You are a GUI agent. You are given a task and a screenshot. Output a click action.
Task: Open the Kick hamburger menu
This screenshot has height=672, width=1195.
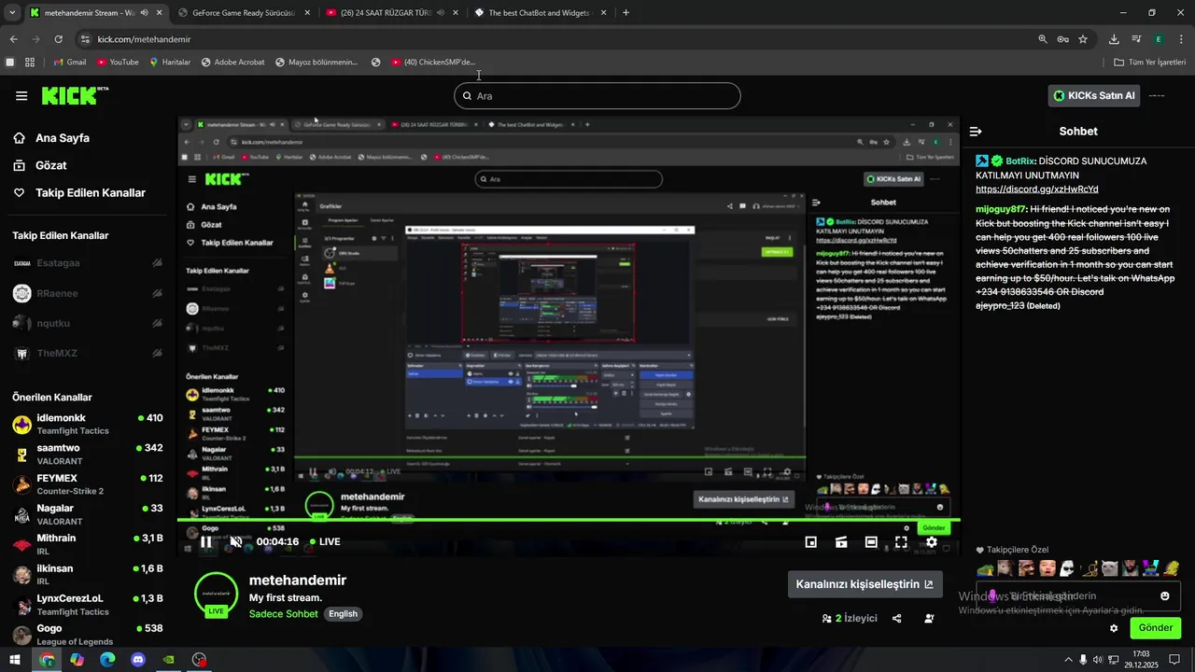tap(21, 96)
